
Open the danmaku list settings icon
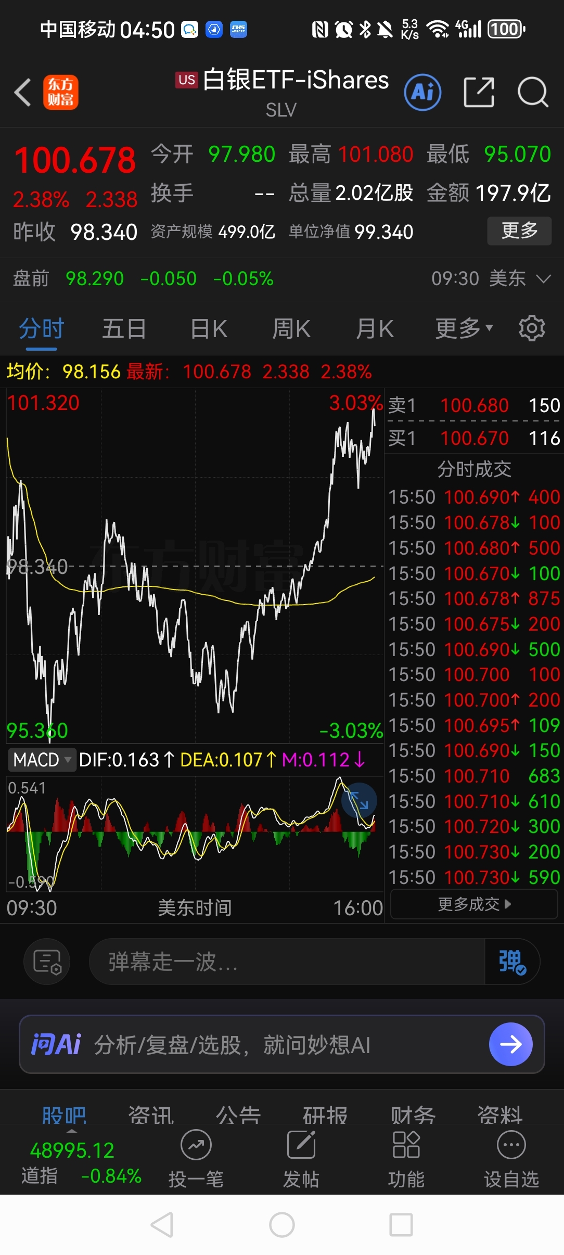(x=47, y=962)
